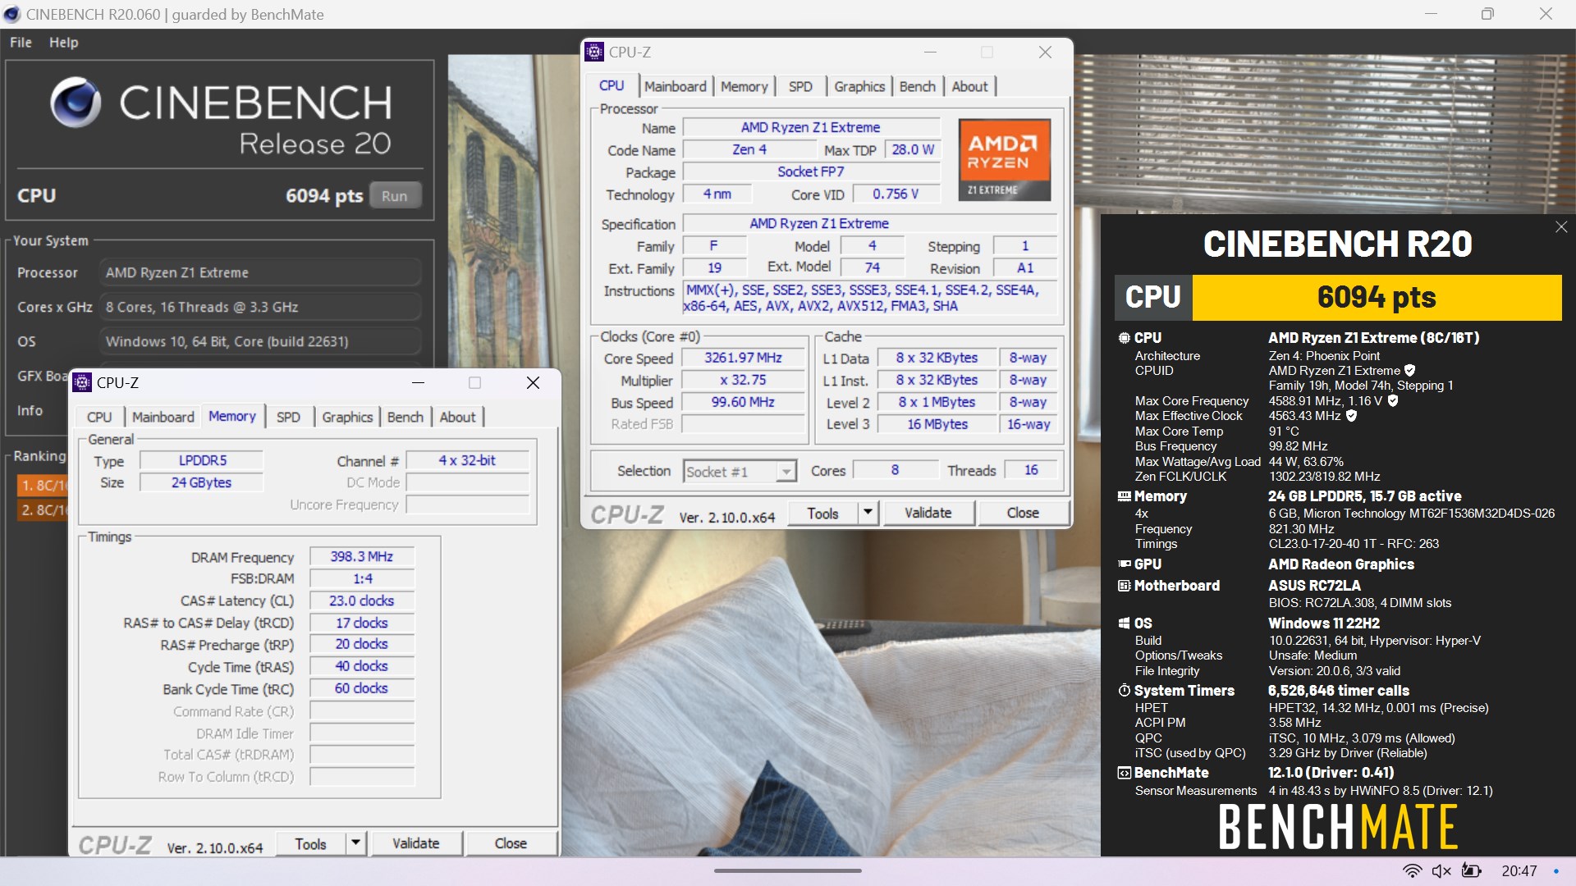Click Tools button in CPU-Z CPU window
The height and width of the screenshot is (886, 1576).
point(822,513)
